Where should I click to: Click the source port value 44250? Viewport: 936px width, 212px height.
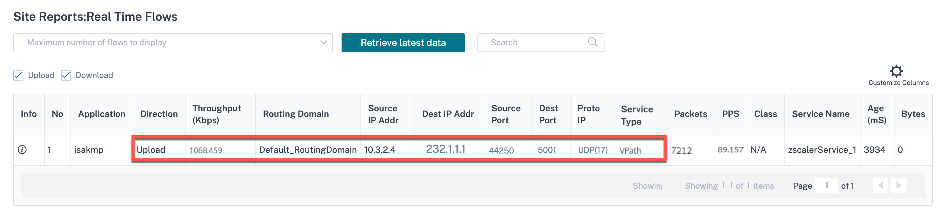coord(501,150)
